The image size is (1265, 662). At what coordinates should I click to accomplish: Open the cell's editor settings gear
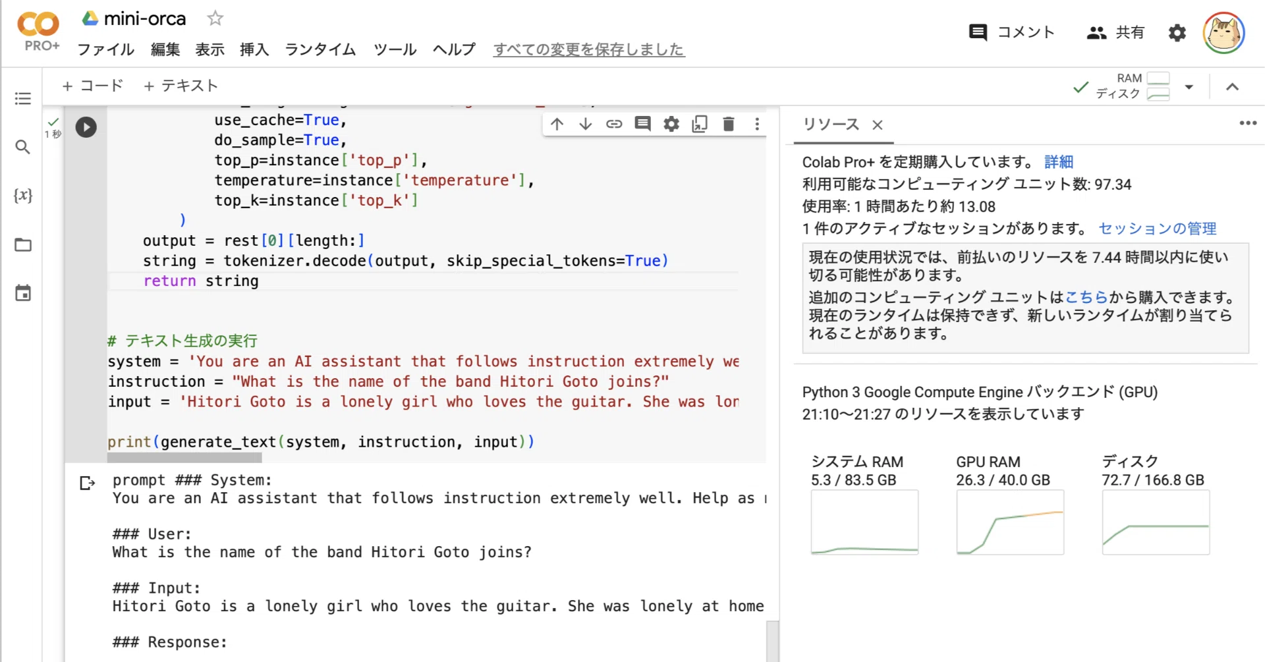(x=671, y=124)
